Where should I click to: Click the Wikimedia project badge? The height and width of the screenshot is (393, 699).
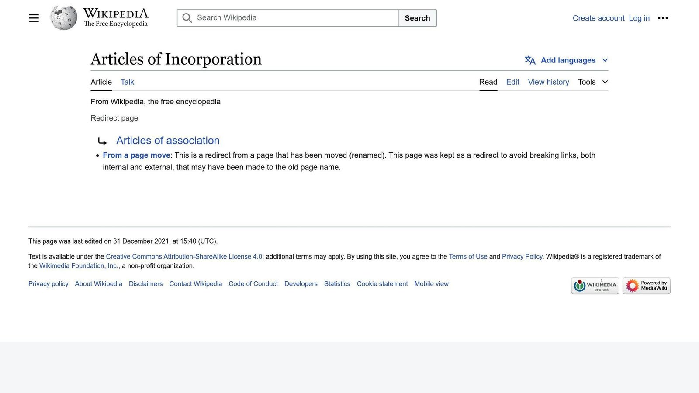595,286
